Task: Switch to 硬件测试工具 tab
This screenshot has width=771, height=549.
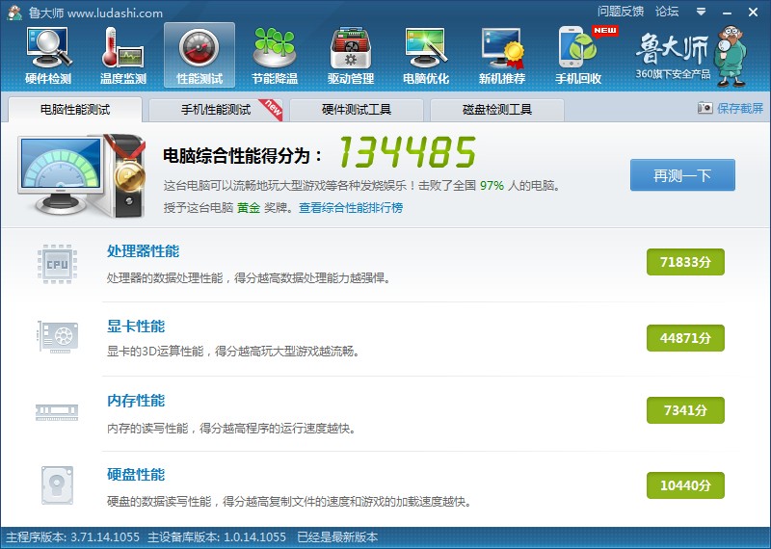Action: [356, 109]
